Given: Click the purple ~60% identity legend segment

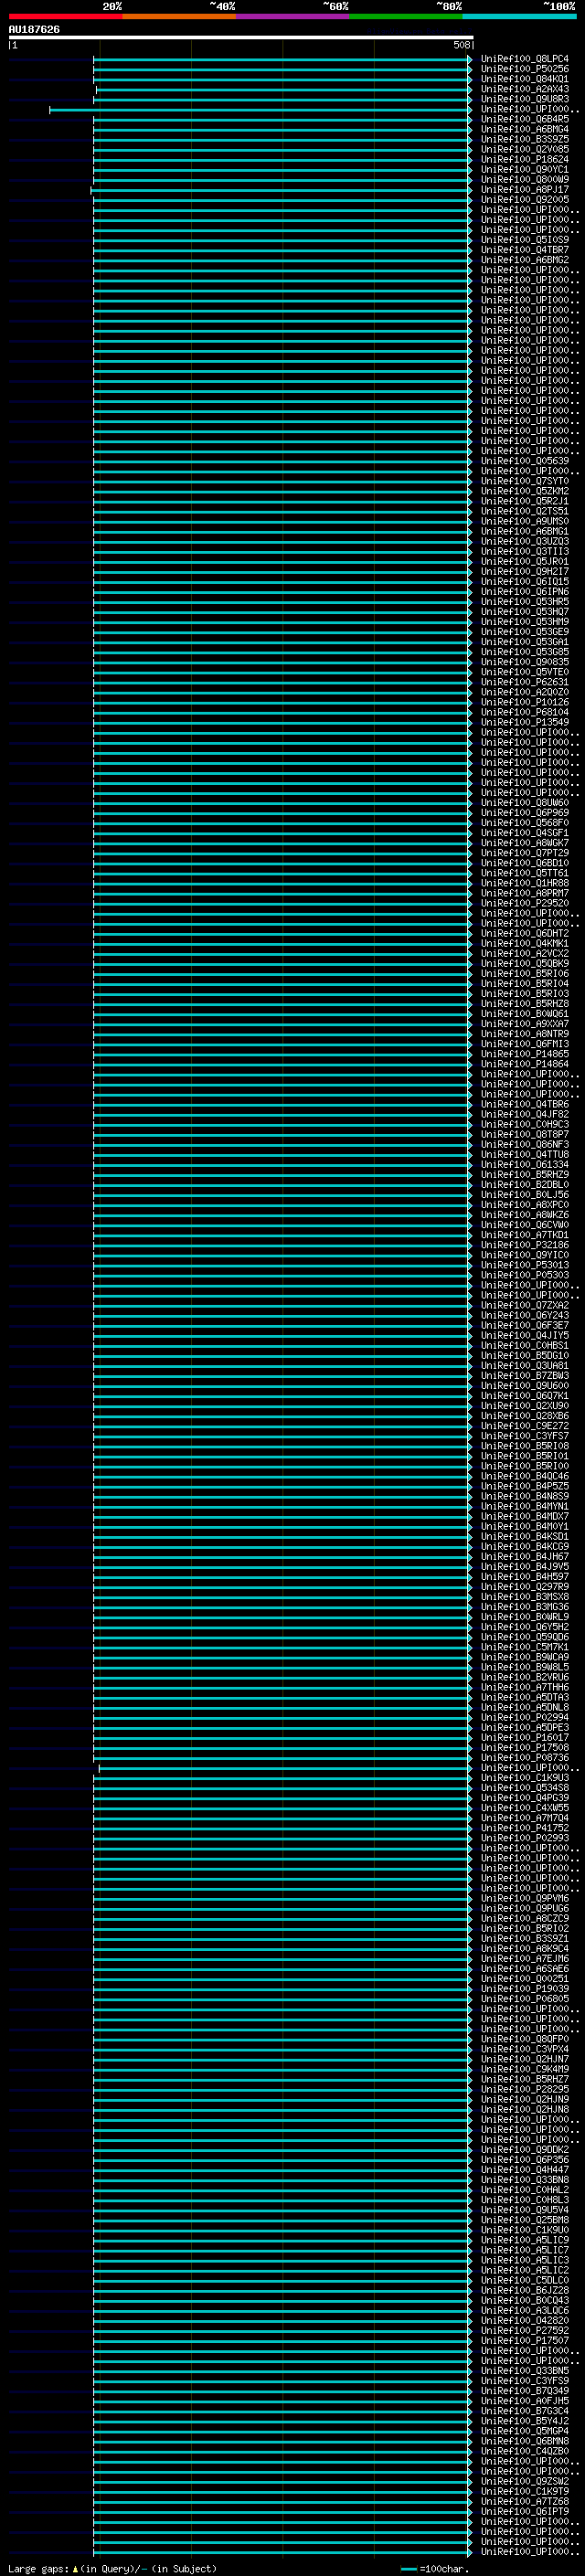Looking at the screenshot, I should [293, 16].
